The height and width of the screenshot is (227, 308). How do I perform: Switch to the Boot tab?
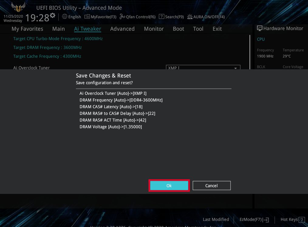pyautogui.click(x=178, y=29)
